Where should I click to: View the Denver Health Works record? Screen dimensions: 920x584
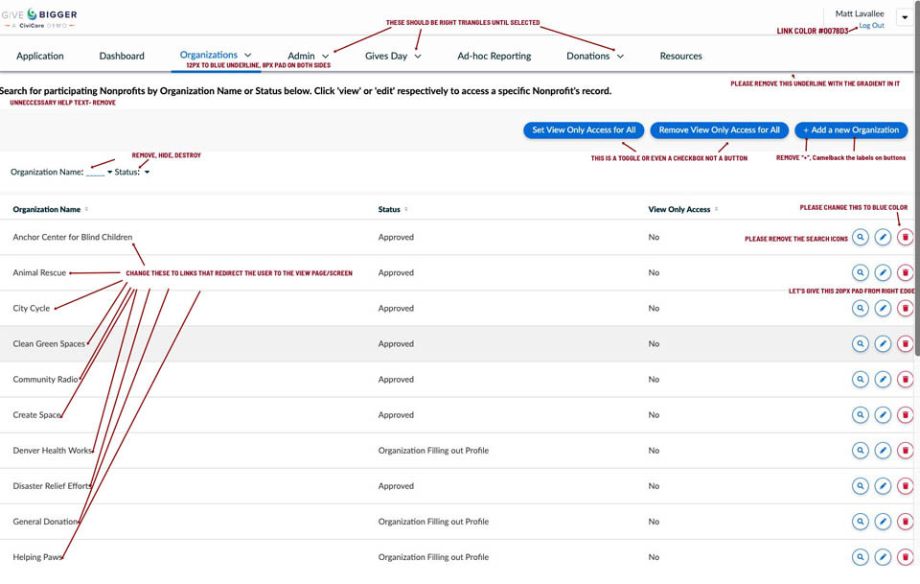[x=861, y=451]
